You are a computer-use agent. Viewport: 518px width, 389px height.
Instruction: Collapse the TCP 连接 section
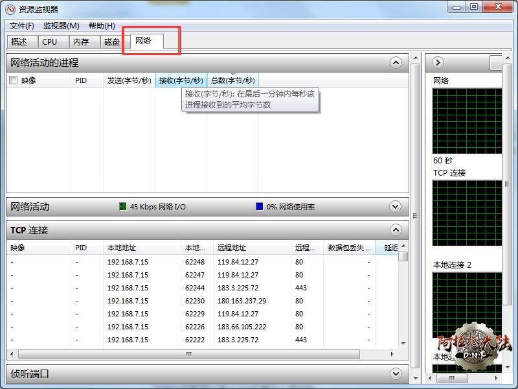[396, 230]
